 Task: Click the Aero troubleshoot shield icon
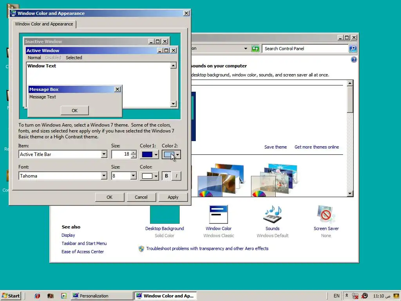[x=141, y=249]
